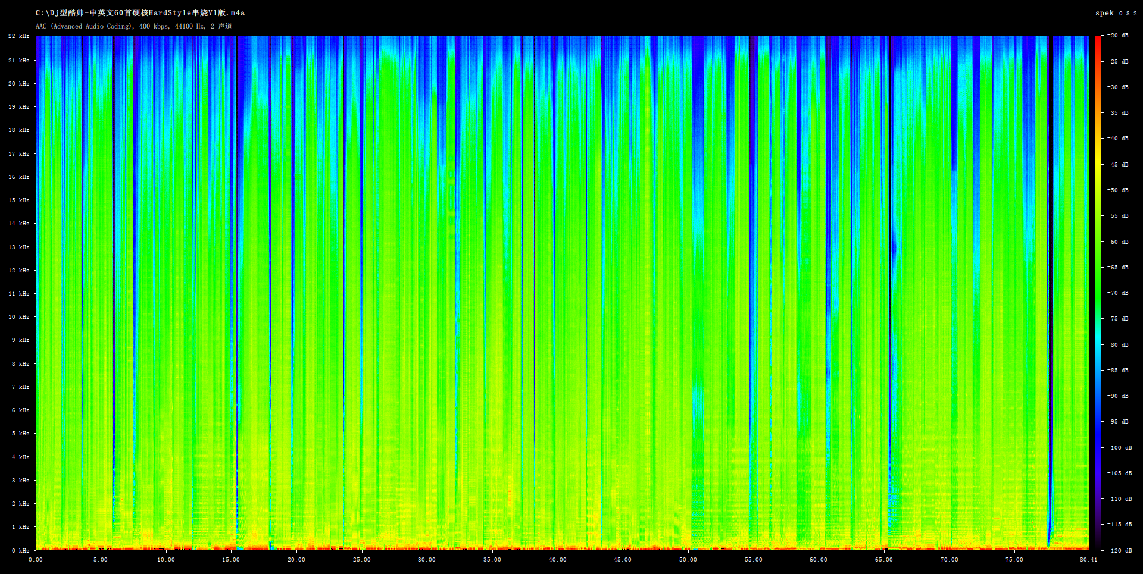Screen dimensions: 1143x574
Task: Click the -120 dB scale label
Action: [1118, 550]
